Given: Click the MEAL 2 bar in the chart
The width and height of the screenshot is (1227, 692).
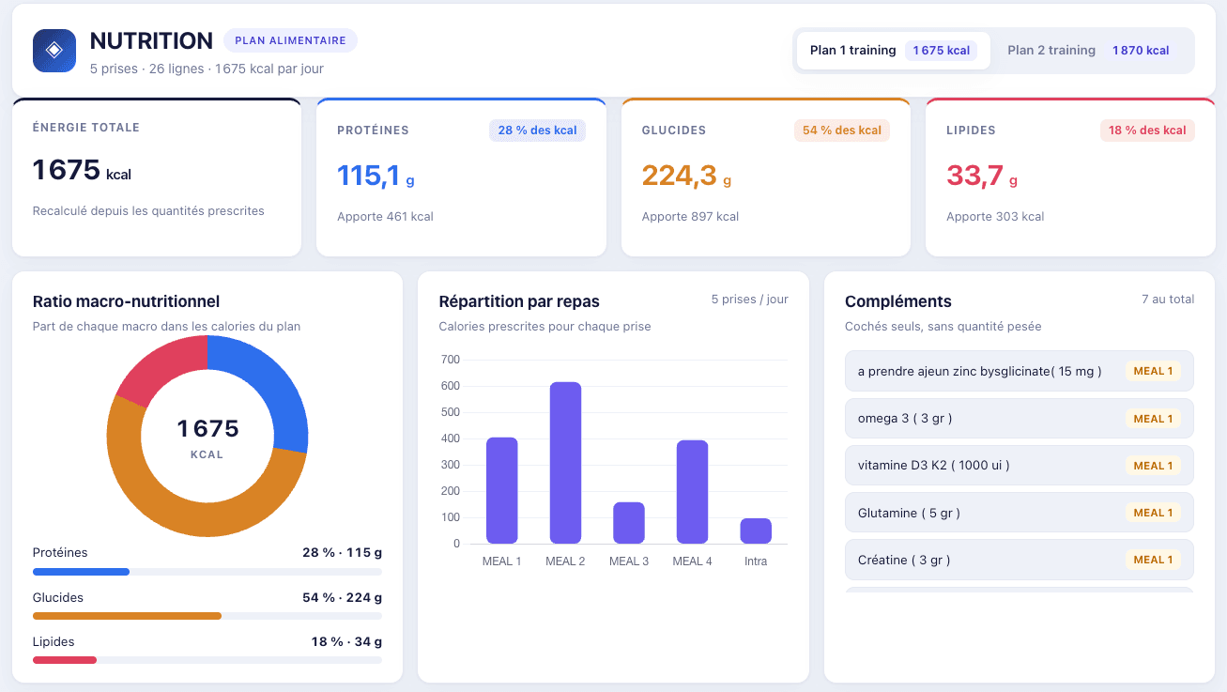Looking at the screenshot, I should (565, 463).
